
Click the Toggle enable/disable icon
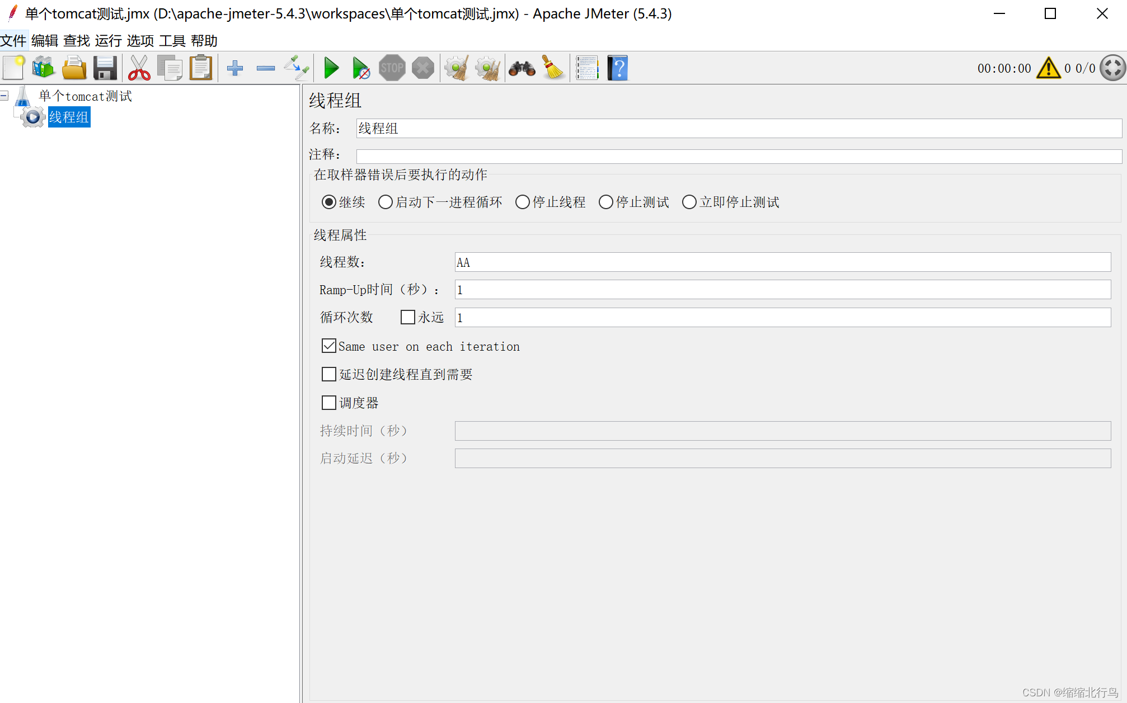(297, 68)
